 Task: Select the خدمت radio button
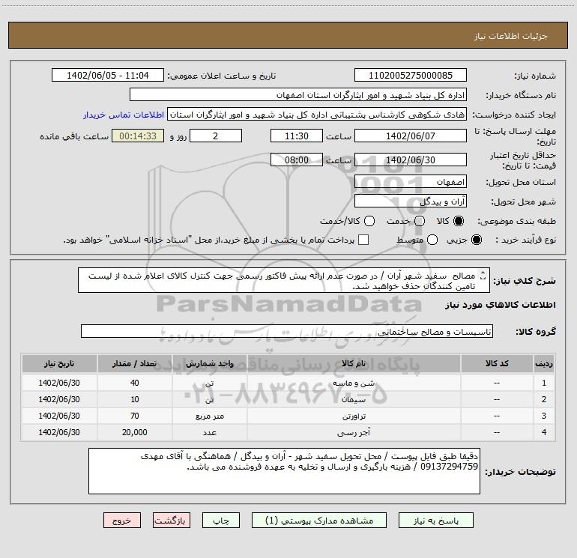pos(420,221)
